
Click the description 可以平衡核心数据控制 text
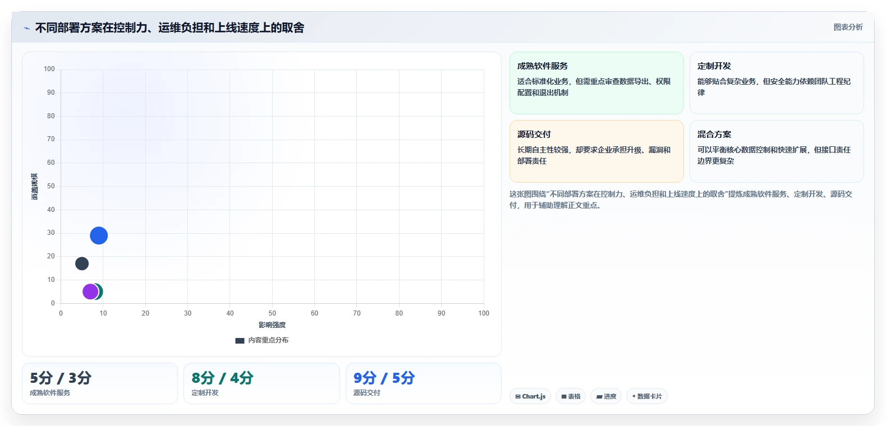point(774,155)
